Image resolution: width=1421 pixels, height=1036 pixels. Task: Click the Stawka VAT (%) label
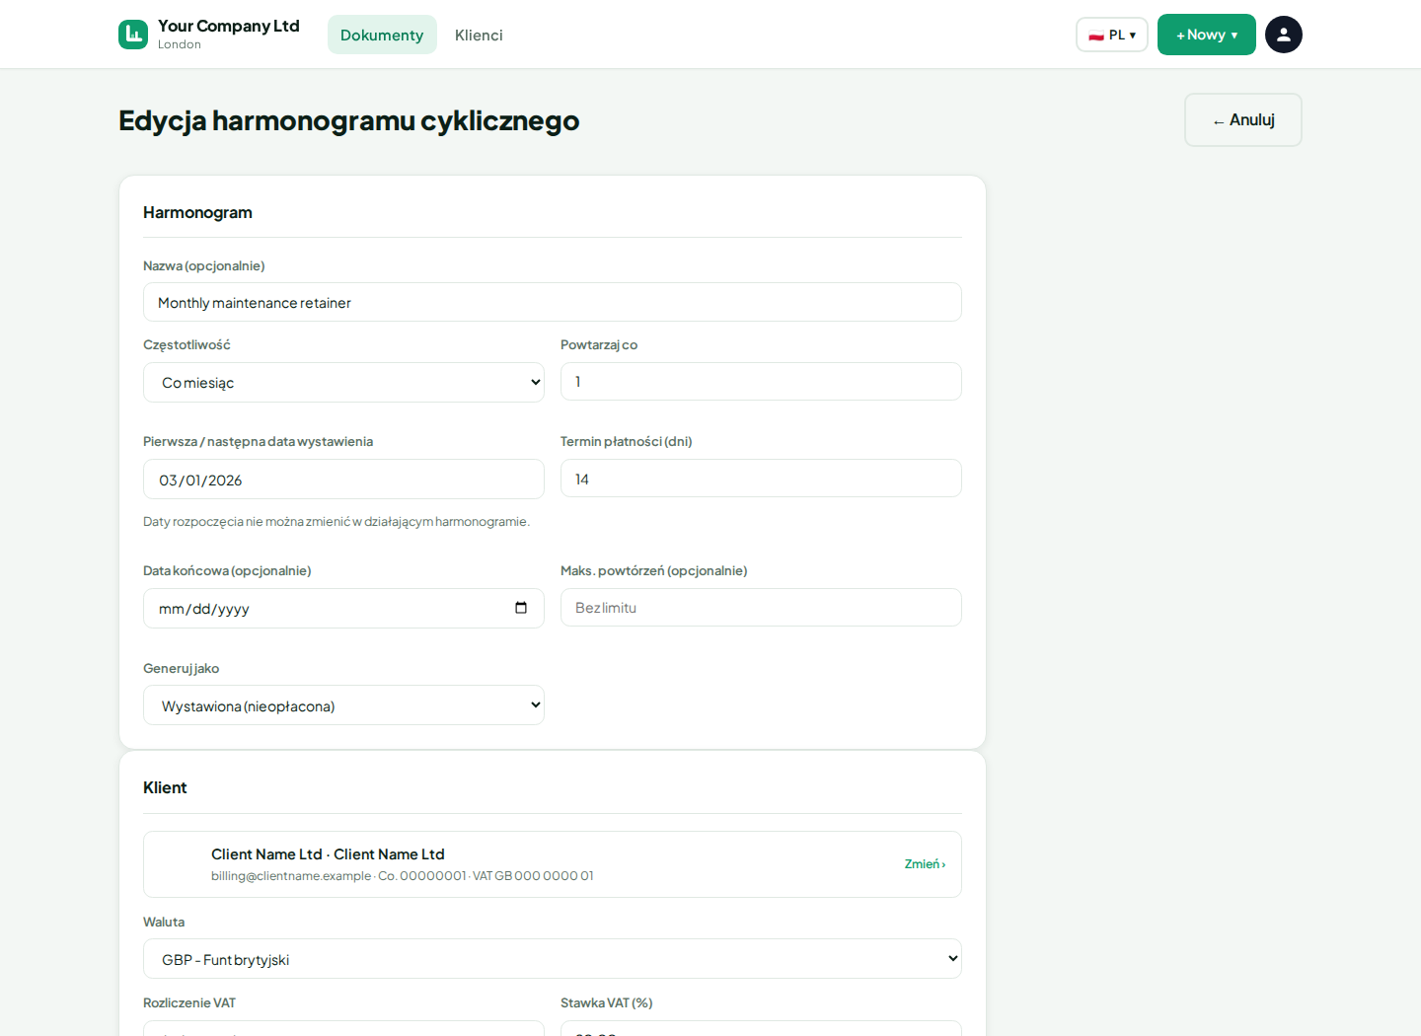click(607, 1002)
